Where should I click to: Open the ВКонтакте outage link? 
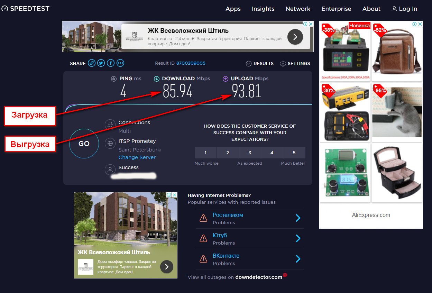pyautogui.click(x=226, y=256)
